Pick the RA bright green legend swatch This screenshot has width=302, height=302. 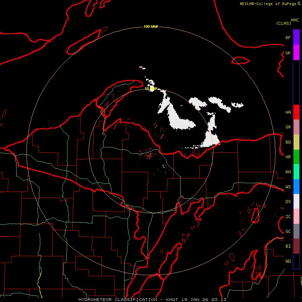(x=296, y=172)
